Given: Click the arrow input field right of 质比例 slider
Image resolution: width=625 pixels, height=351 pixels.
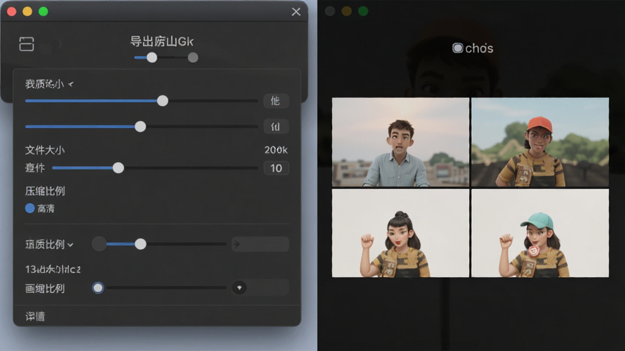Looking at the screenshot, I should (x=260, y=244).
